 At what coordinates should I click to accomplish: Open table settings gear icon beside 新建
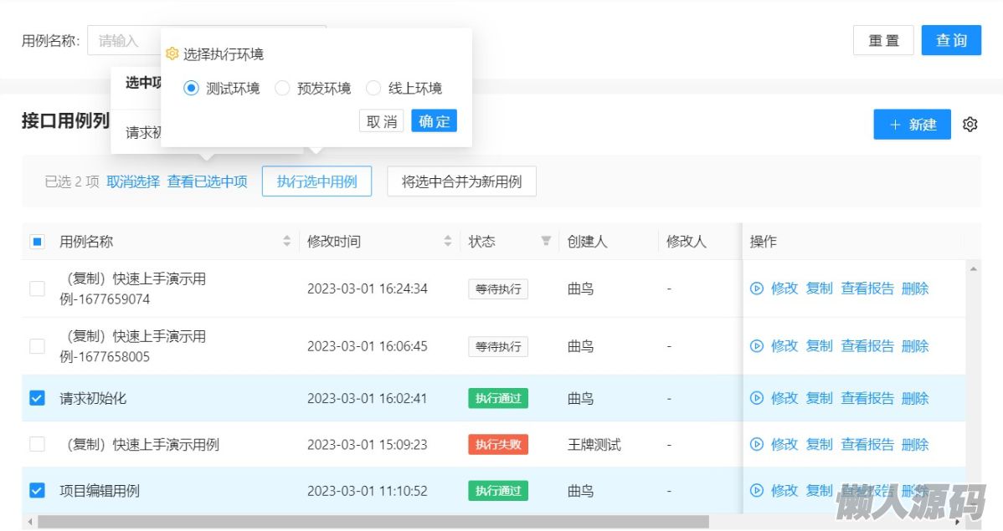pyautogui.click(x=970, y=125)
